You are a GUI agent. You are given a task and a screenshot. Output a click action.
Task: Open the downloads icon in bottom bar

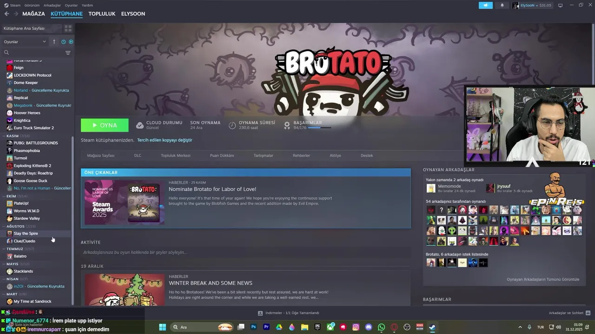click(260, 313)
